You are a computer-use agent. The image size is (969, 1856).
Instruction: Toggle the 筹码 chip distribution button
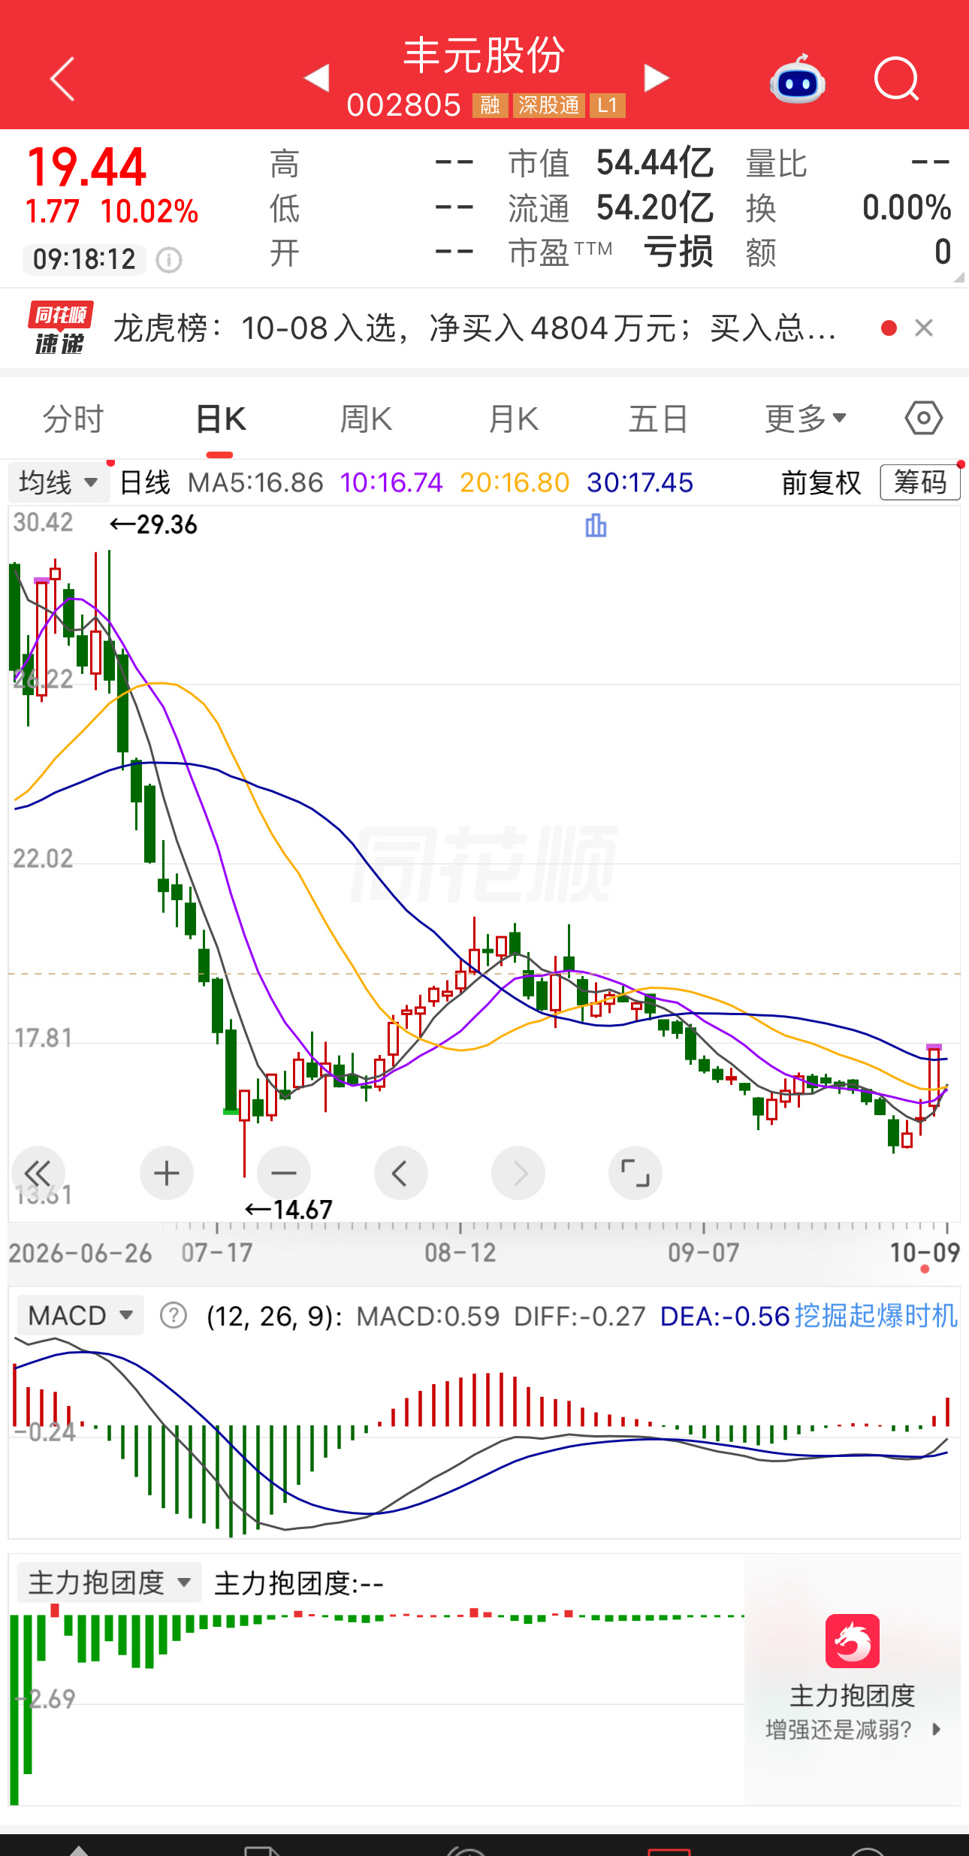point(920,482)
